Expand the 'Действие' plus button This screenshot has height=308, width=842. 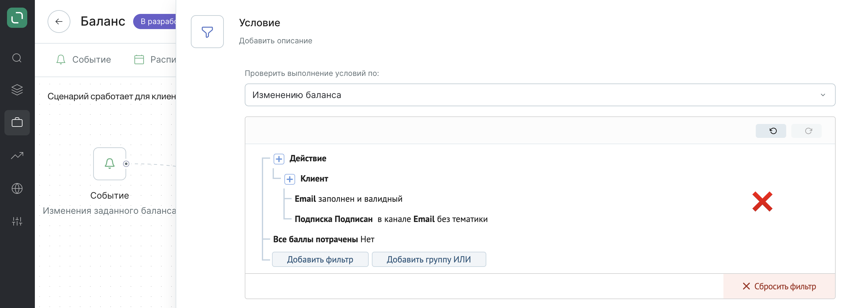(x=278, y=159)
